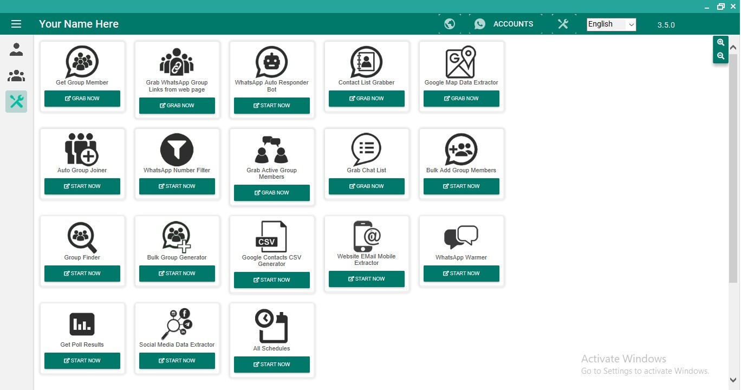Click the Social Media Data Extractor icon
The image size is (741, 390).
tap(177, 324)
